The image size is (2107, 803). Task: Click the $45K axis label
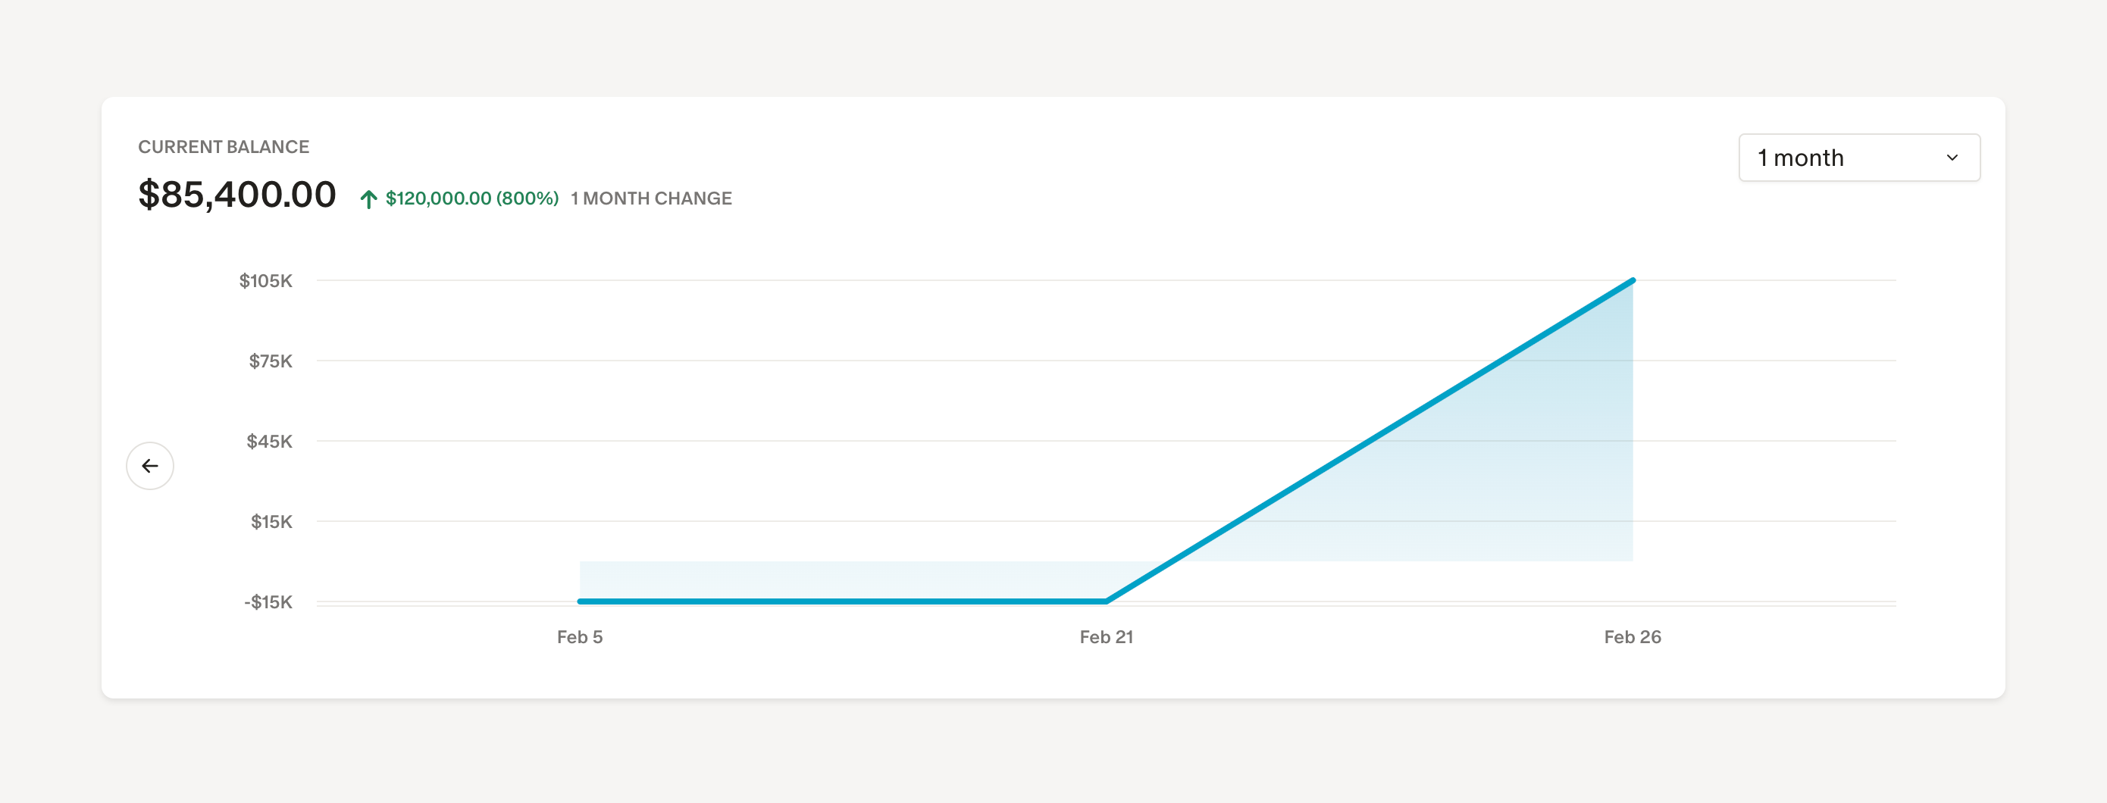[x=269, y=442]
